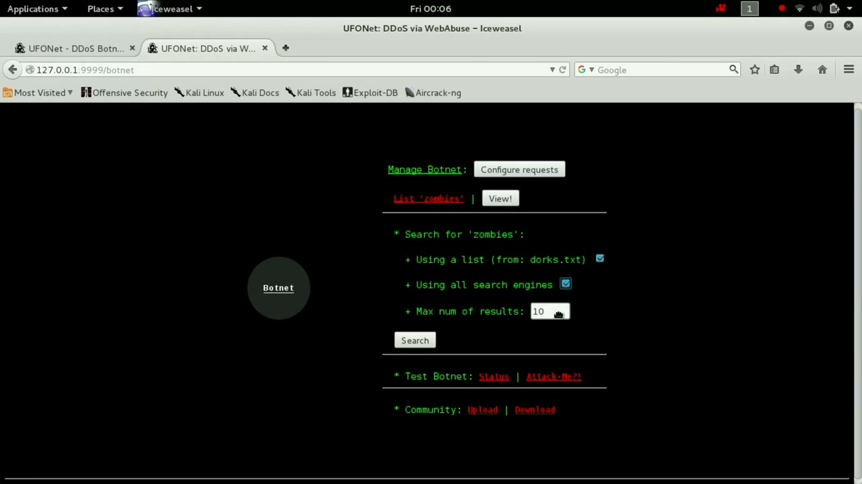Open the Most Visited bookmarks folder
Image resolution: width=862 pixels, height=484 pixels.
(38, 93)
